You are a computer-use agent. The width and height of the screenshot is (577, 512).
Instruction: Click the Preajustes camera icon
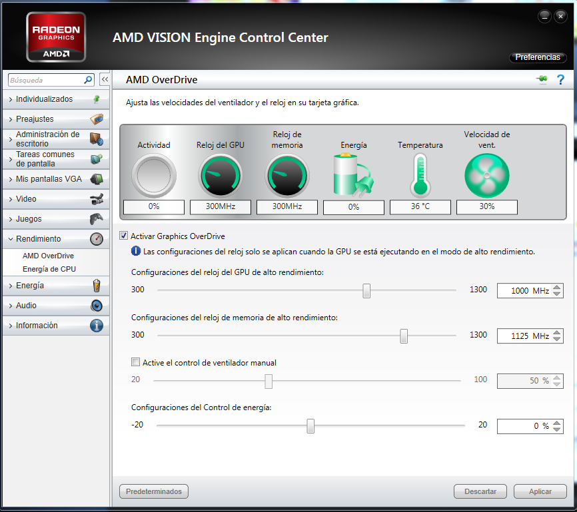97,119
